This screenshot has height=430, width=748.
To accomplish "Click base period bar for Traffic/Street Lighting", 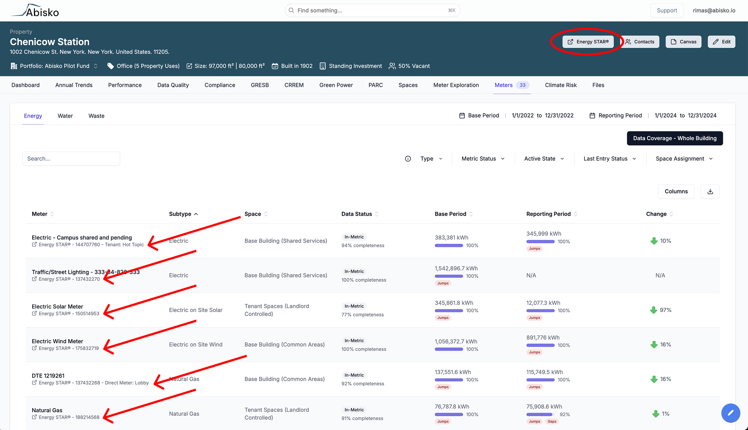I will click(449, 276).
